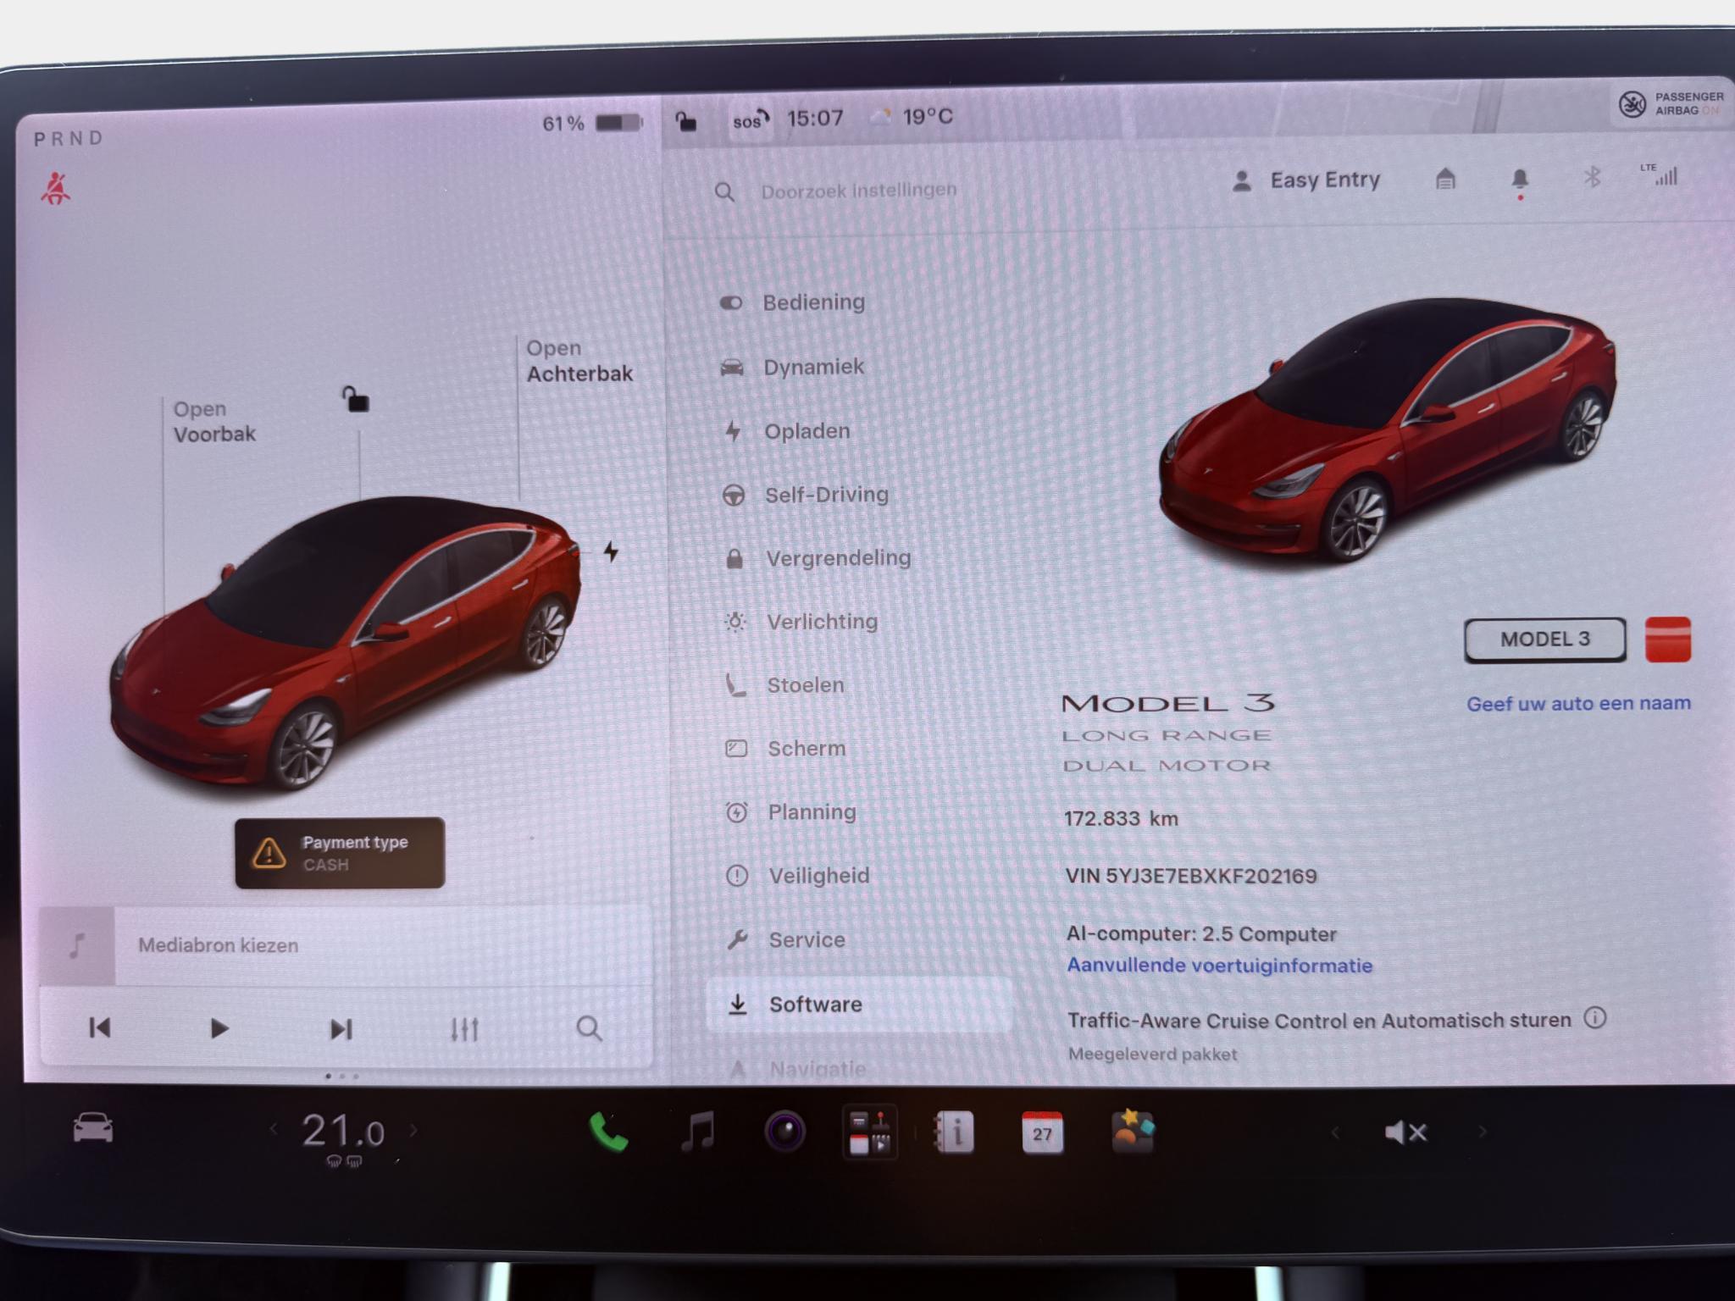Skip to next track
Image resolution: width=1735 pixels, height=1301 pixels.
(x=341, y=1029)
